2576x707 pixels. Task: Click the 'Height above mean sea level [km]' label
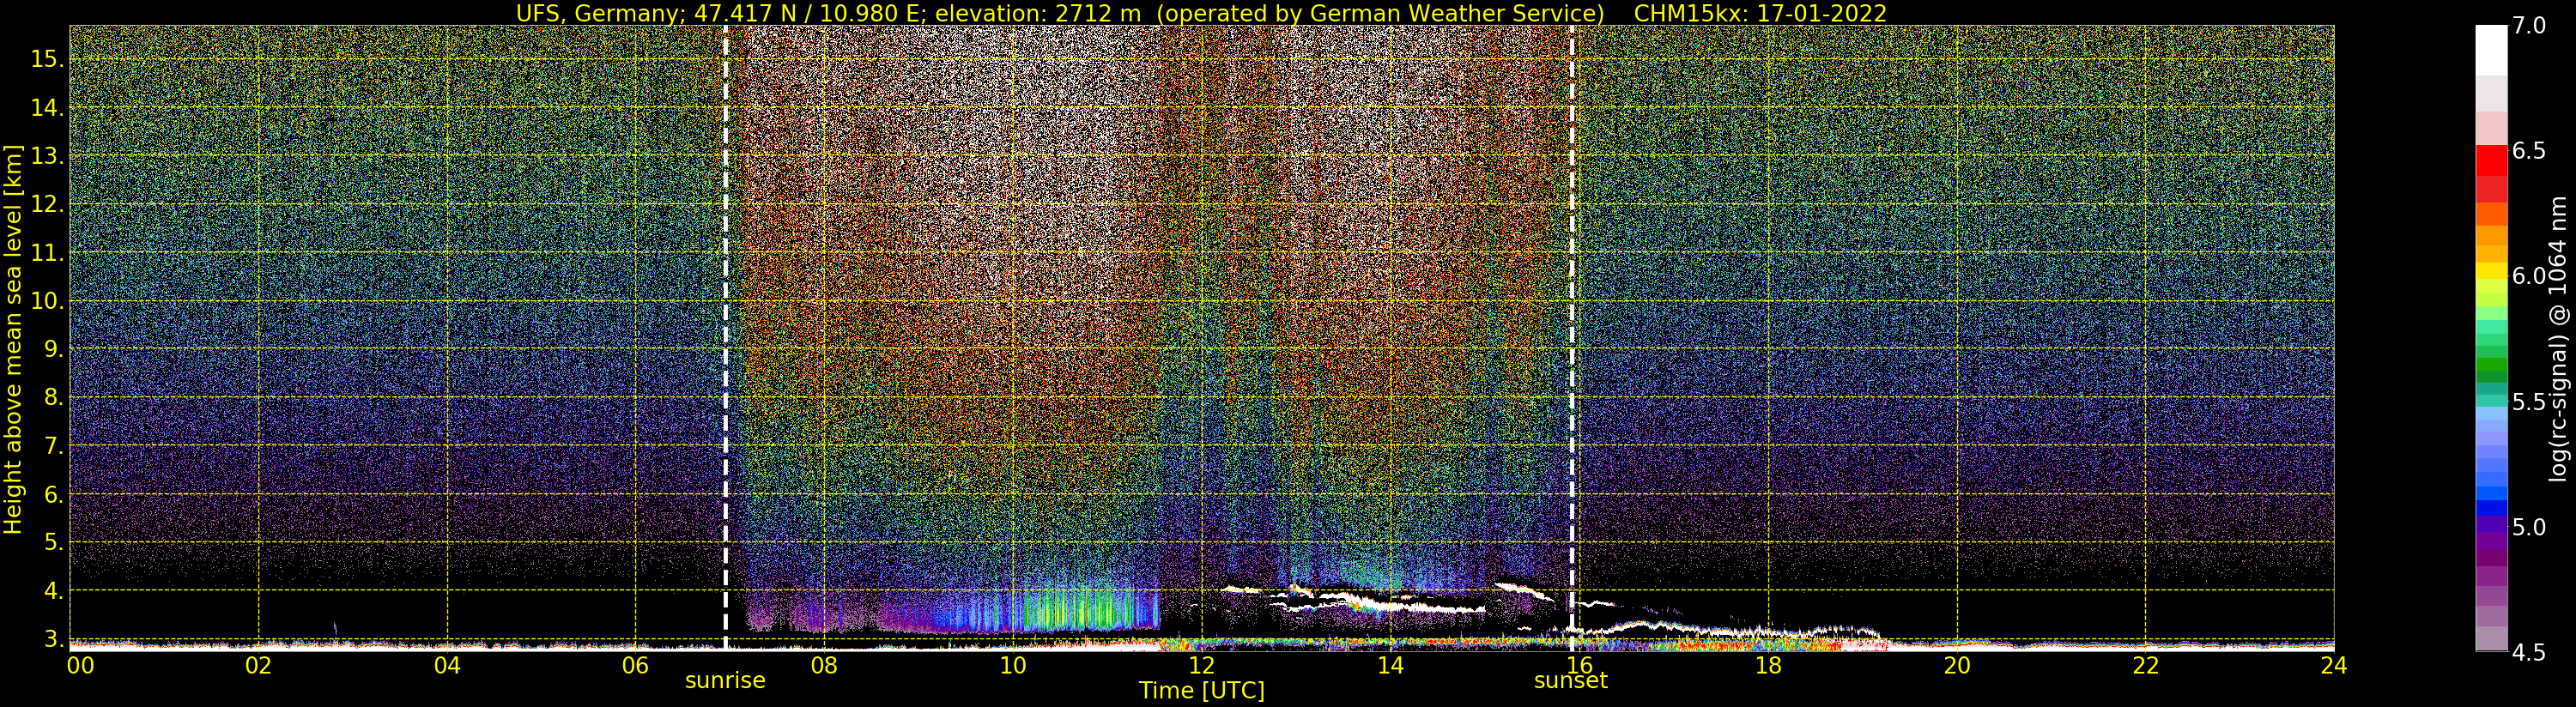tap(13, 340)
